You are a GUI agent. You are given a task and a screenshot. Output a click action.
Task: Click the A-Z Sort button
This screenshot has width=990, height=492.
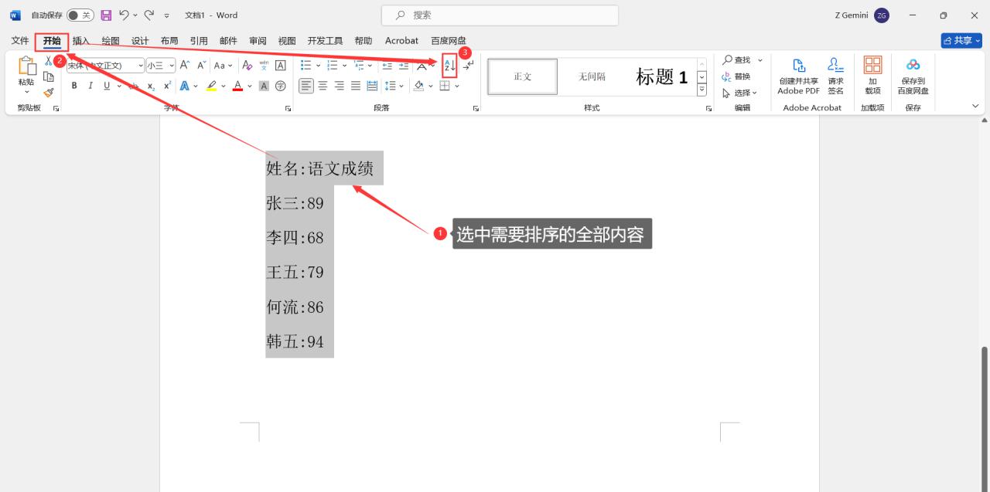coord(449,66)
